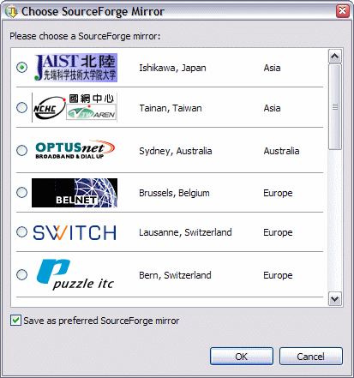Image resolution: width=354 pixels, height=378 pixels.
Task: Select the NCHC Tainan mirror radio button
Action: 21,108
